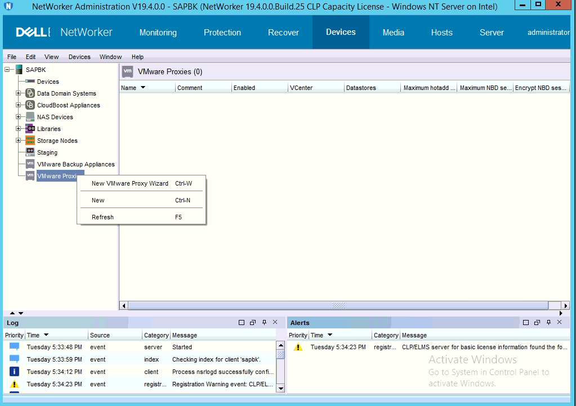Choose New VMware Proxy Wizard menu entry
576x406 pixels.
pyautogui.click(x=130, y=183)
